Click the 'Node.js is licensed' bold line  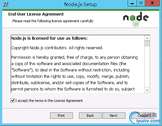[49, 38]
